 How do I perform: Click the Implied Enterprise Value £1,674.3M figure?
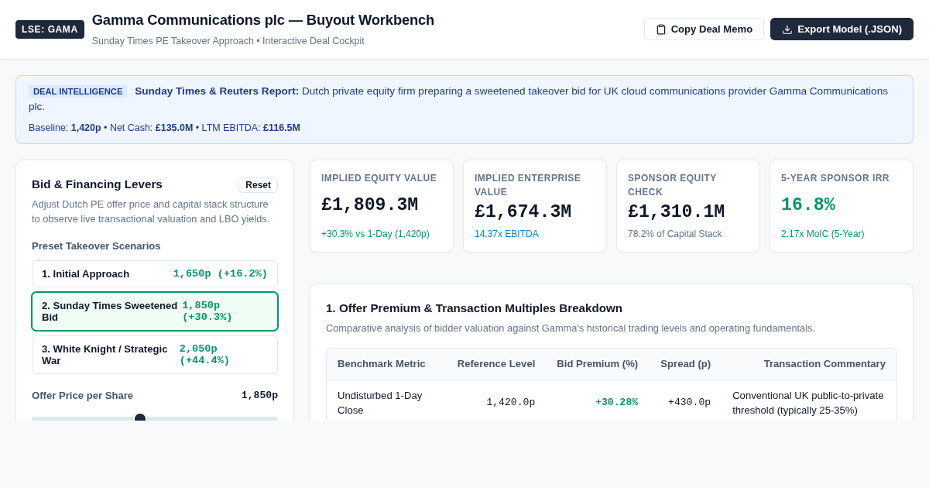pos(523,212)
